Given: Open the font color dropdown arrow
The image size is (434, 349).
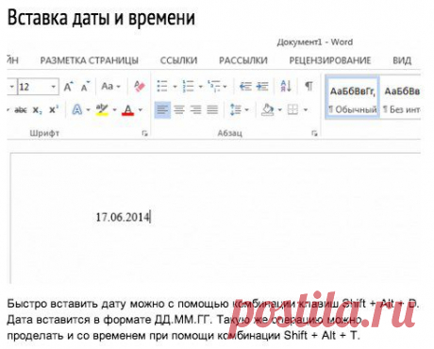Looking at the screenshot, I should (141, 109).
